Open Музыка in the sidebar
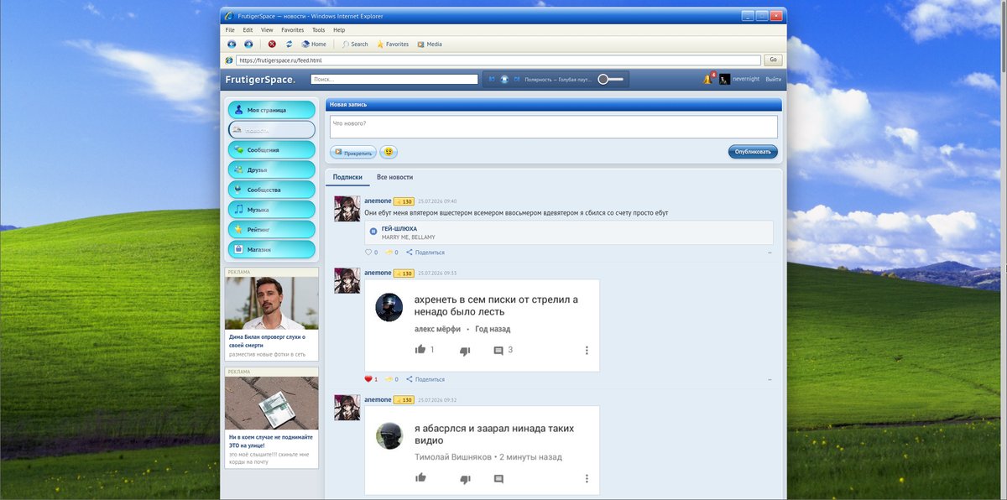 point(272,210)
